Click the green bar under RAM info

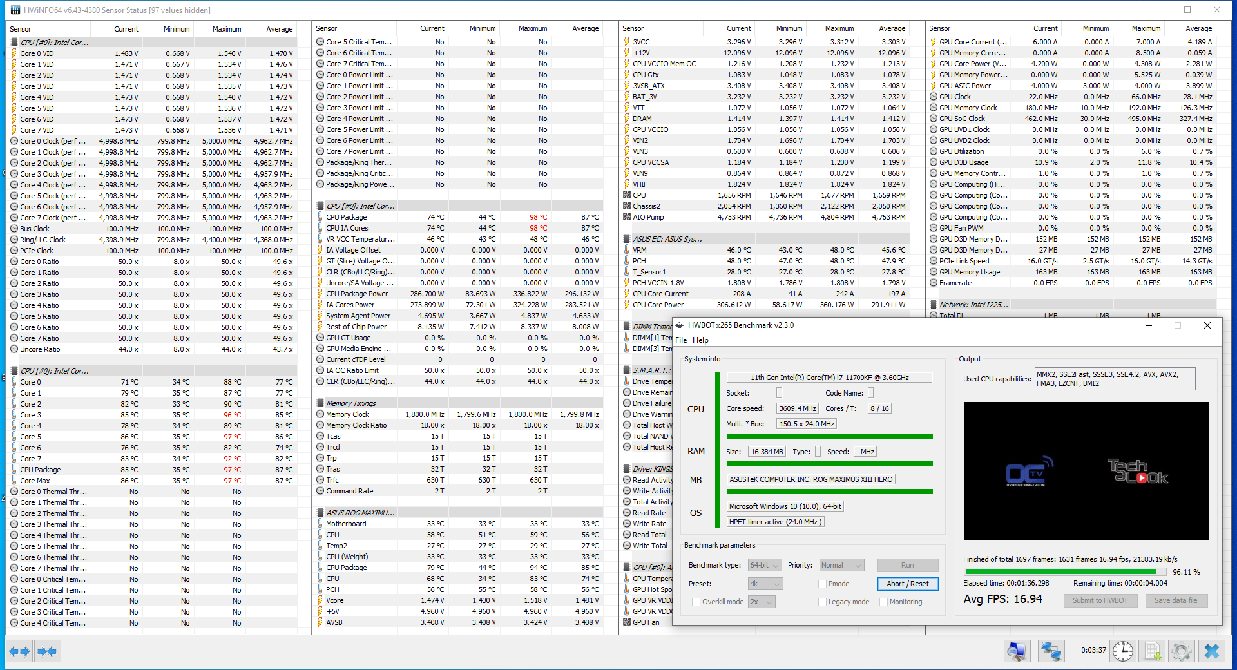(x=830, y=464)
